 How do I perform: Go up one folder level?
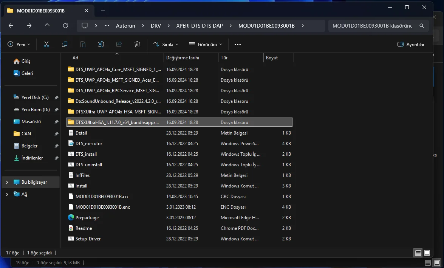tap(47, 26)
